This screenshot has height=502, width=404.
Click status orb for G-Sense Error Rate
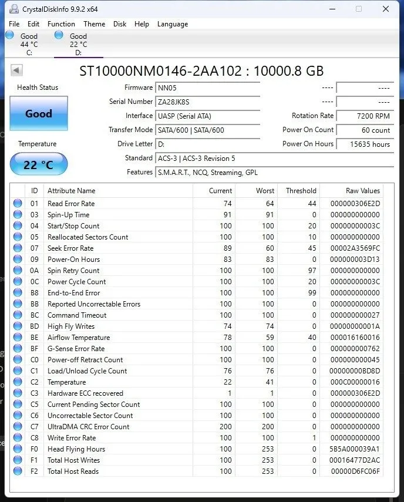18,348
